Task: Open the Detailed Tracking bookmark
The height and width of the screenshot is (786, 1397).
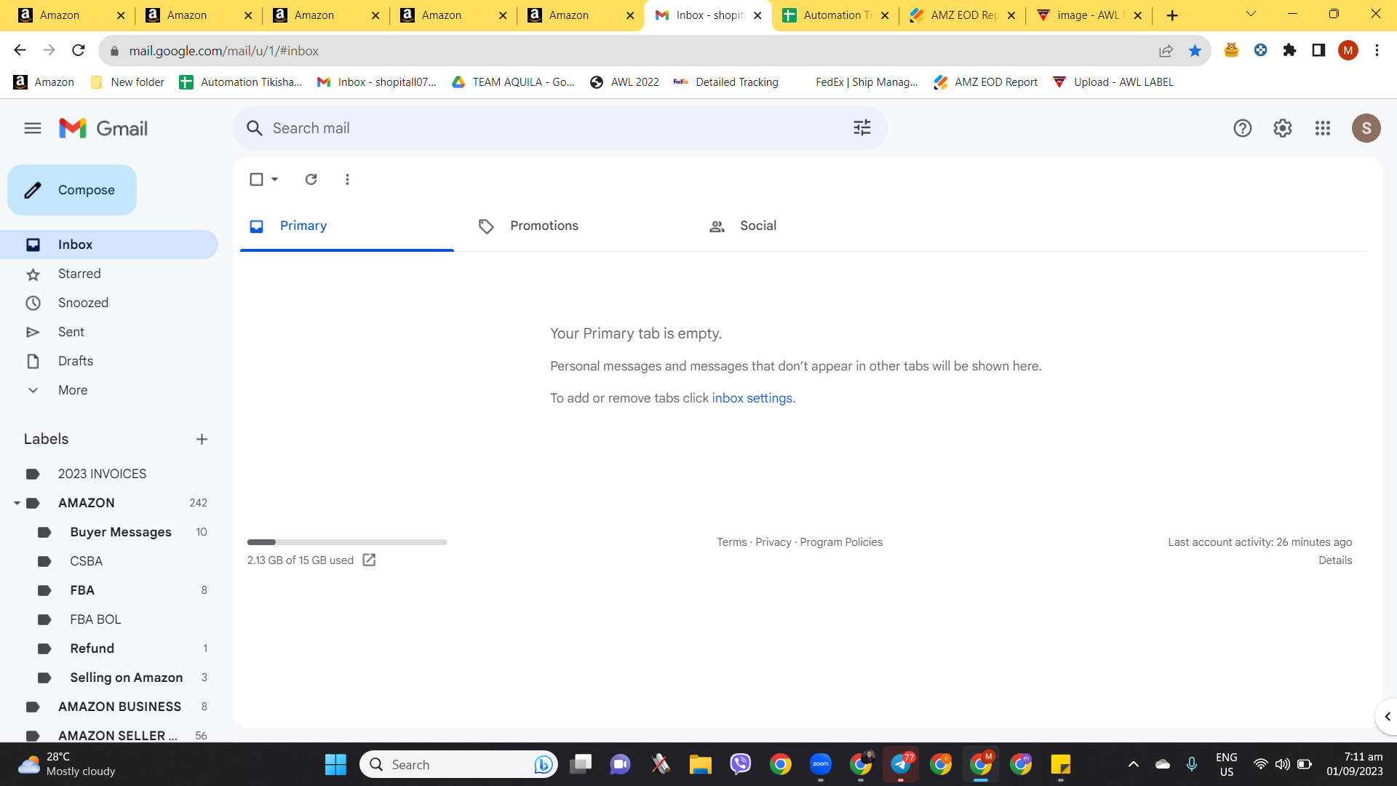Action: coord(726,82)
